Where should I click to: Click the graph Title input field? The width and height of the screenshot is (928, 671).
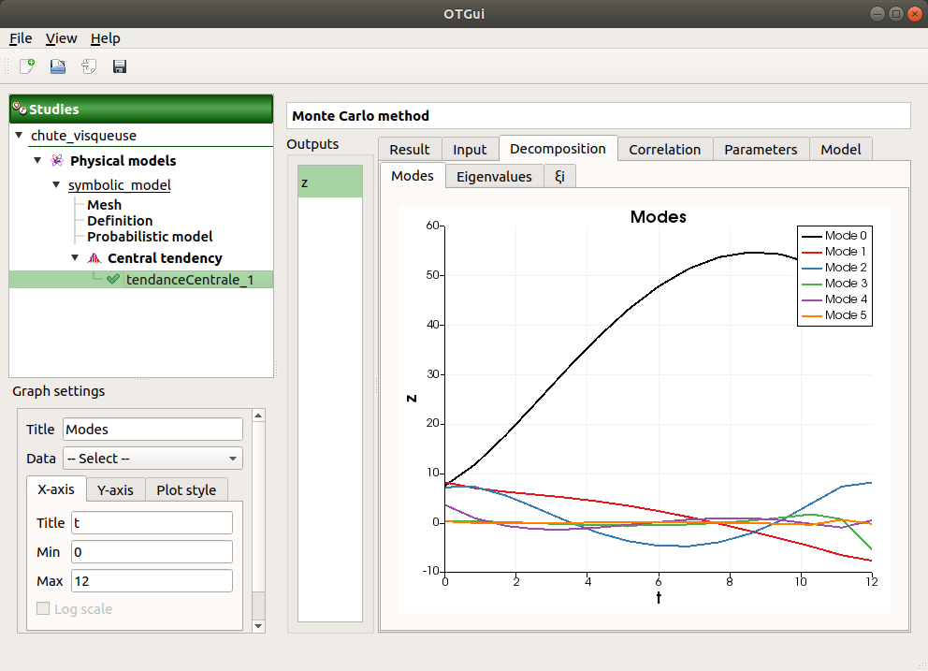(152, 430)
